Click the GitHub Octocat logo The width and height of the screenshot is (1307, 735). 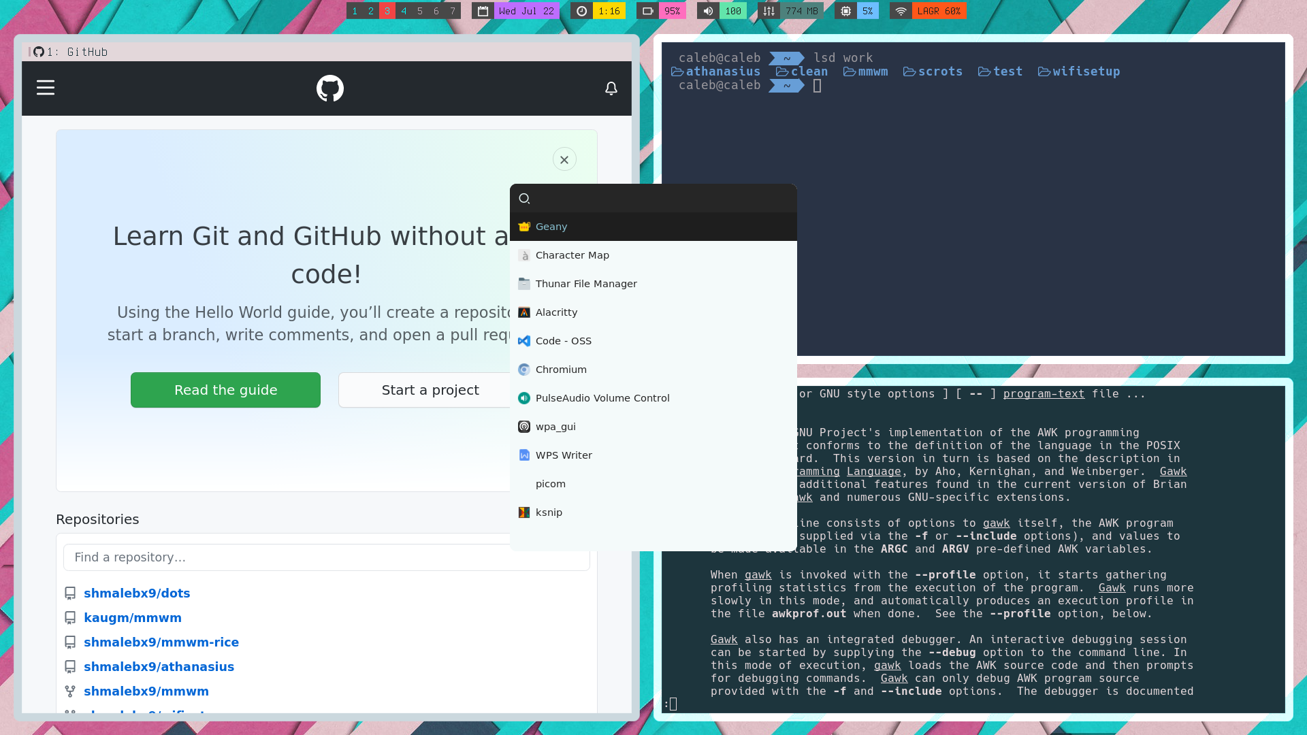click(x=330, y=88)
